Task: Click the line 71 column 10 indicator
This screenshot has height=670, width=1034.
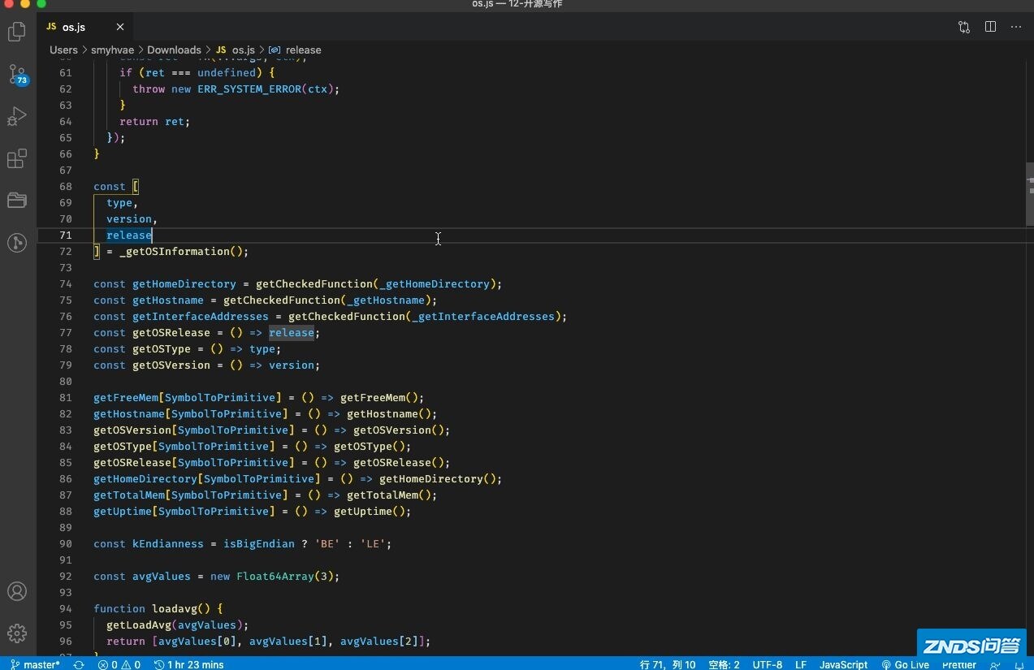Action: pos(668,664)
